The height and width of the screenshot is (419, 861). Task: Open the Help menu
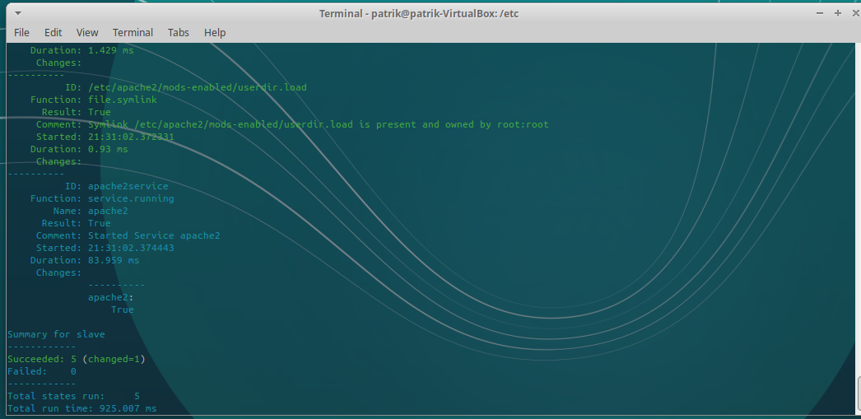215,32
